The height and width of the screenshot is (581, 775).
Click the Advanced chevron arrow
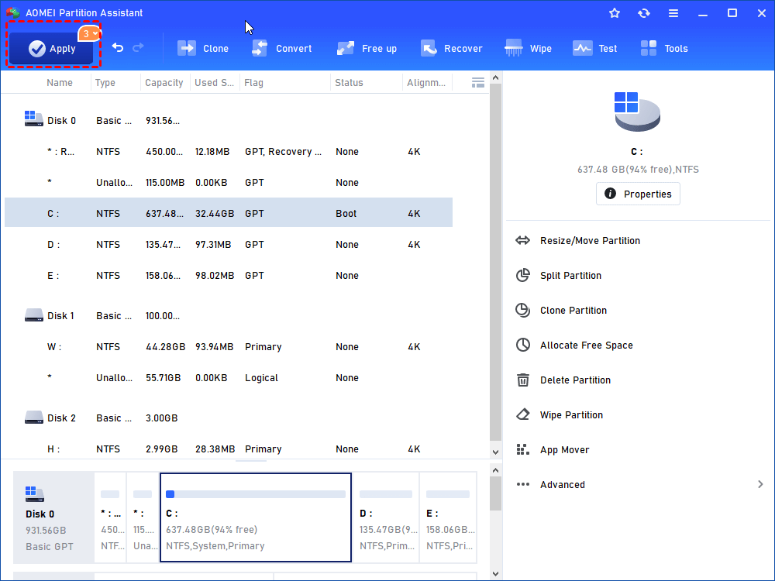(760, 484)
